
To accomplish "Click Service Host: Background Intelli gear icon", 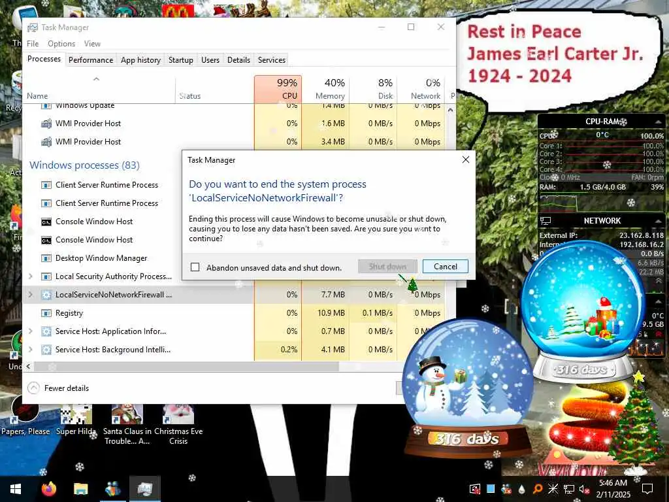I will 46,350.
